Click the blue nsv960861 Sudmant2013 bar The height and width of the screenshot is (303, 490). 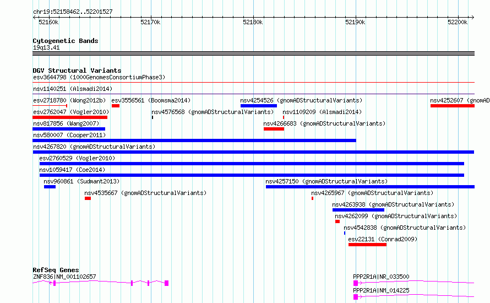click(x=50, y=187)
